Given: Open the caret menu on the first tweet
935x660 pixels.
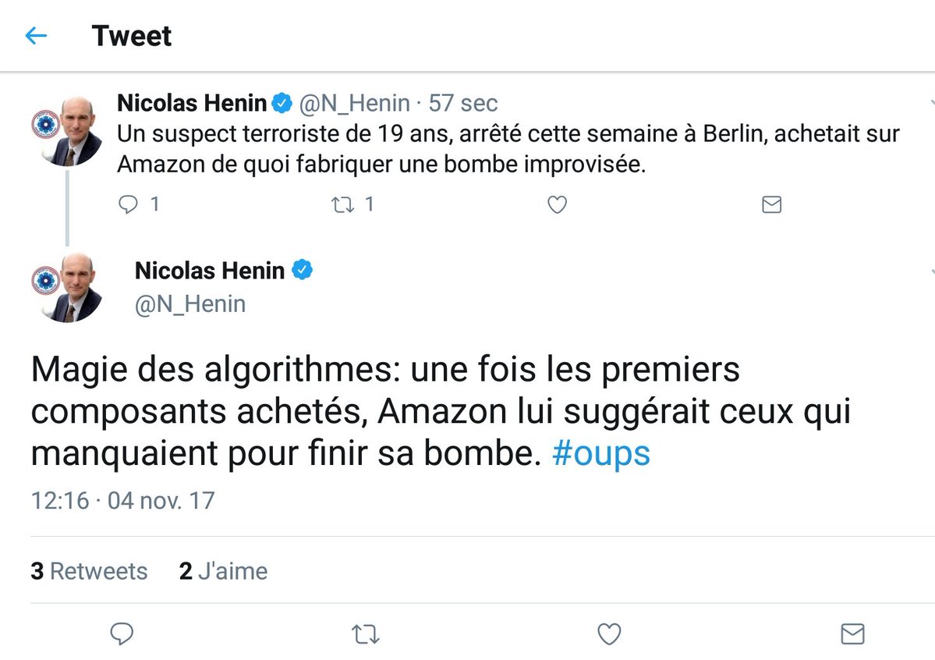Looking at the screenshot, I should coord(932,104).
